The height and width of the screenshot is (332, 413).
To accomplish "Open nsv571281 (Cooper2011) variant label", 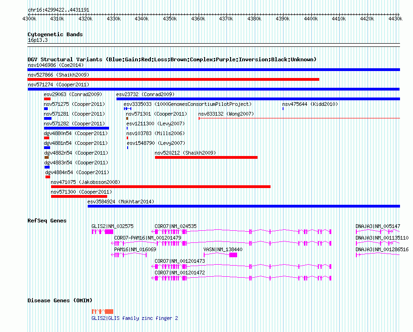I will click(x=74, y=114).
